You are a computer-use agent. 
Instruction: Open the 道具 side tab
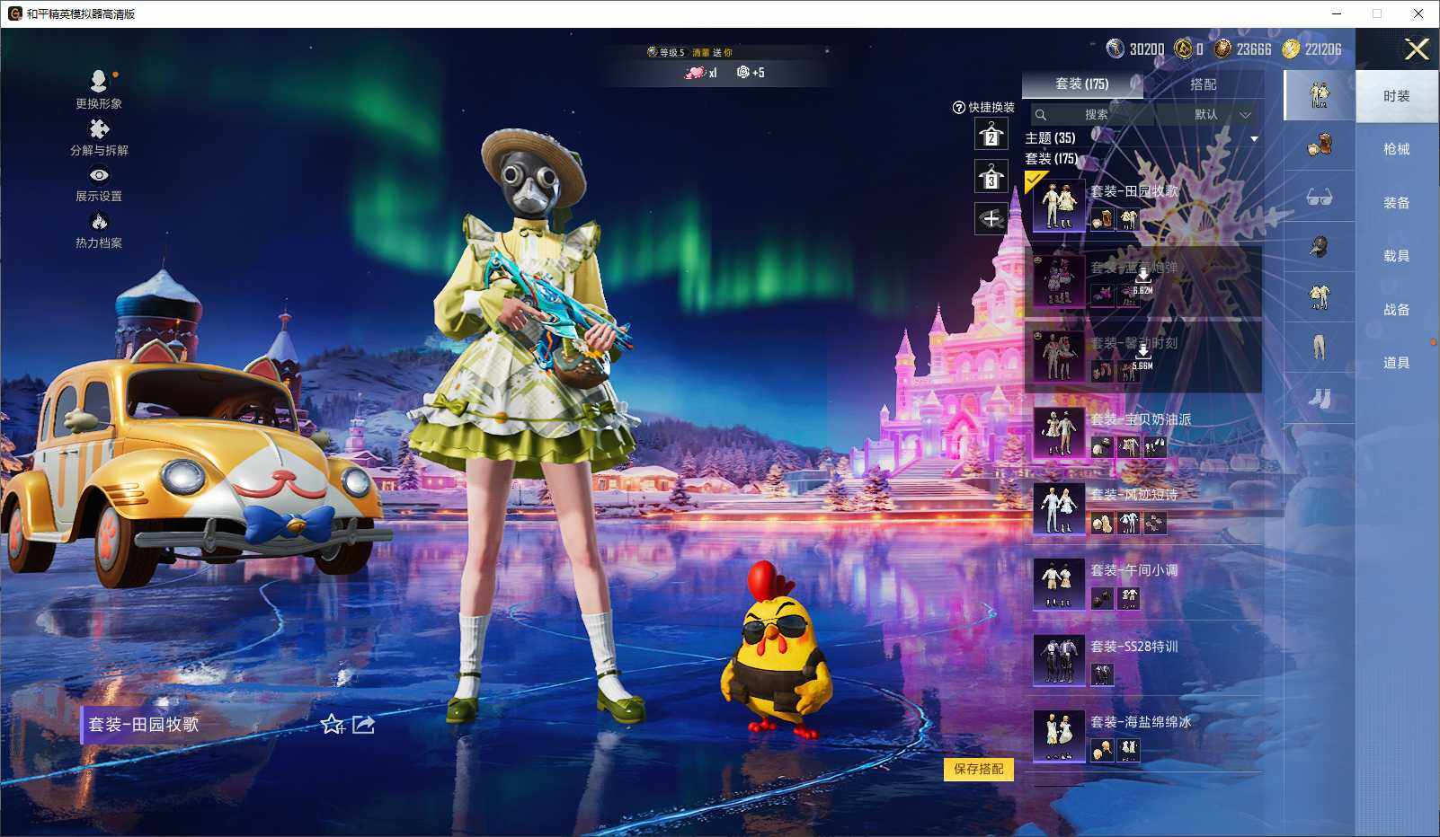tap(1397, 363)
